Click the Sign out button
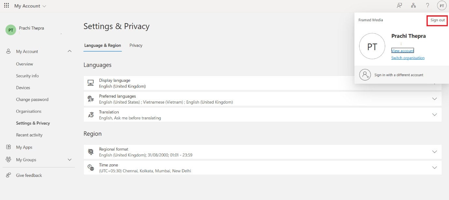 [437, 20]
